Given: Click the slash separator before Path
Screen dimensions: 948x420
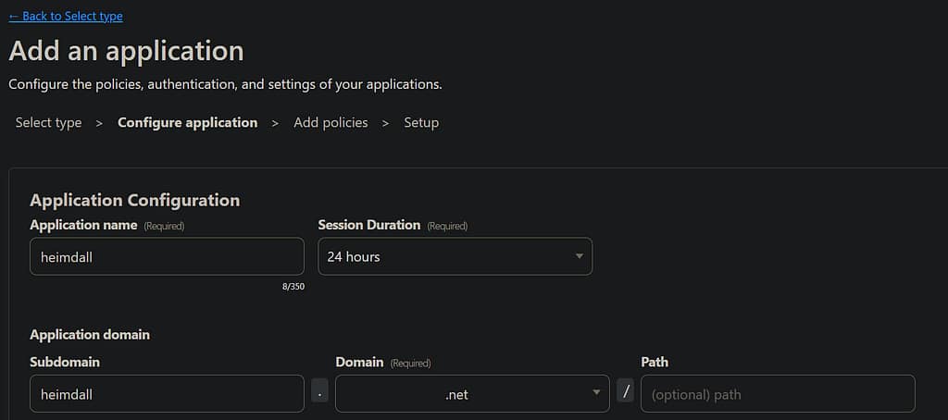Looking at the screenshot, I should pyautogui.click(x=626, y=392).
